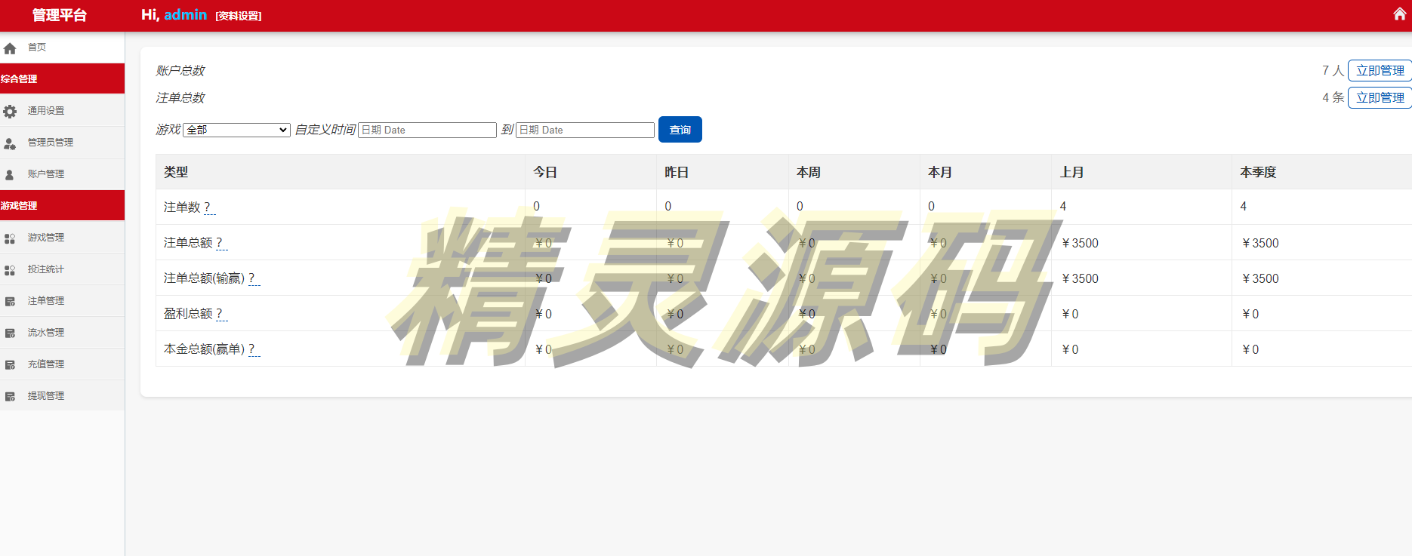Click the 游戏管理 sidebar item icon
1412x556 pixels.
[10, 238]
